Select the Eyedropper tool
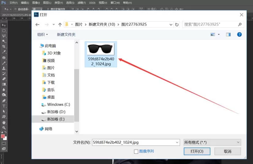253x164 pixels. tap(4, 52)
